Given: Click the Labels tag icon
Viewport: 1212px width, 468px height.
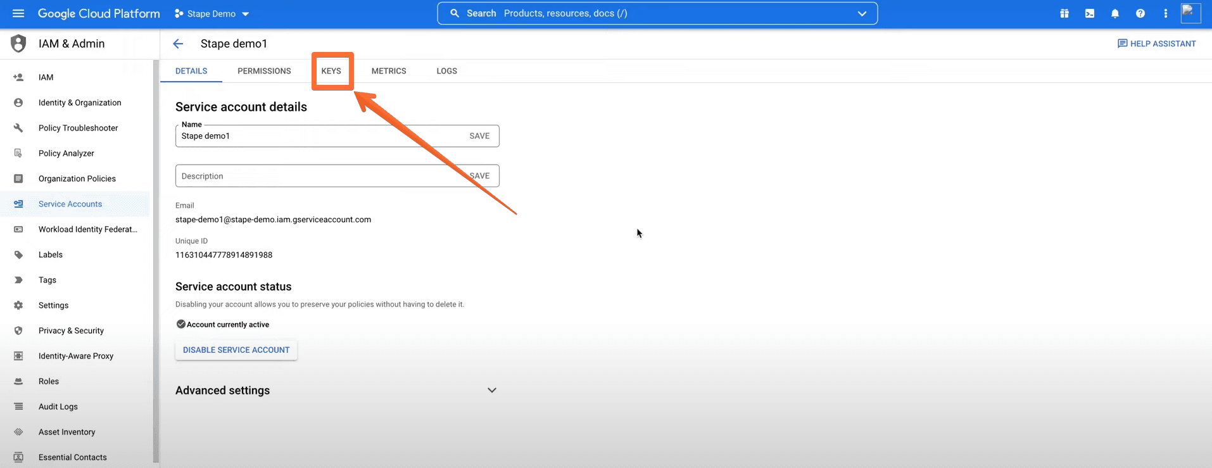Looking at the screenshot, I should [x=18, y=255].
